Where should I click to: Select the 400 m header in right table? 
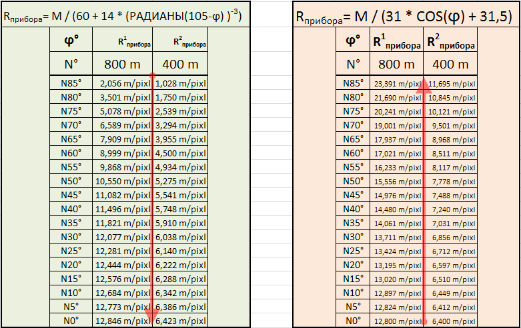(451, 64)
